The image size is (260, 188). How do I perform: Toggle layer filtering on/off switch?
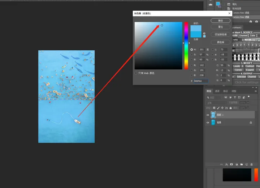coord(248,97)
